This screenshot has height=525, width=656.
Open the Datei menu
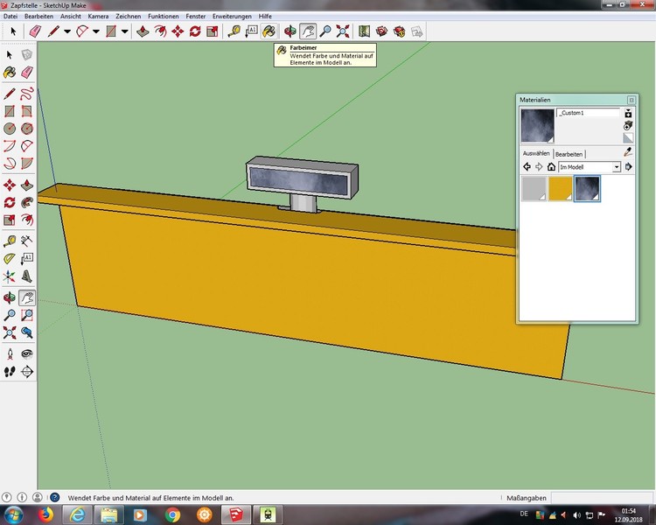10,17
